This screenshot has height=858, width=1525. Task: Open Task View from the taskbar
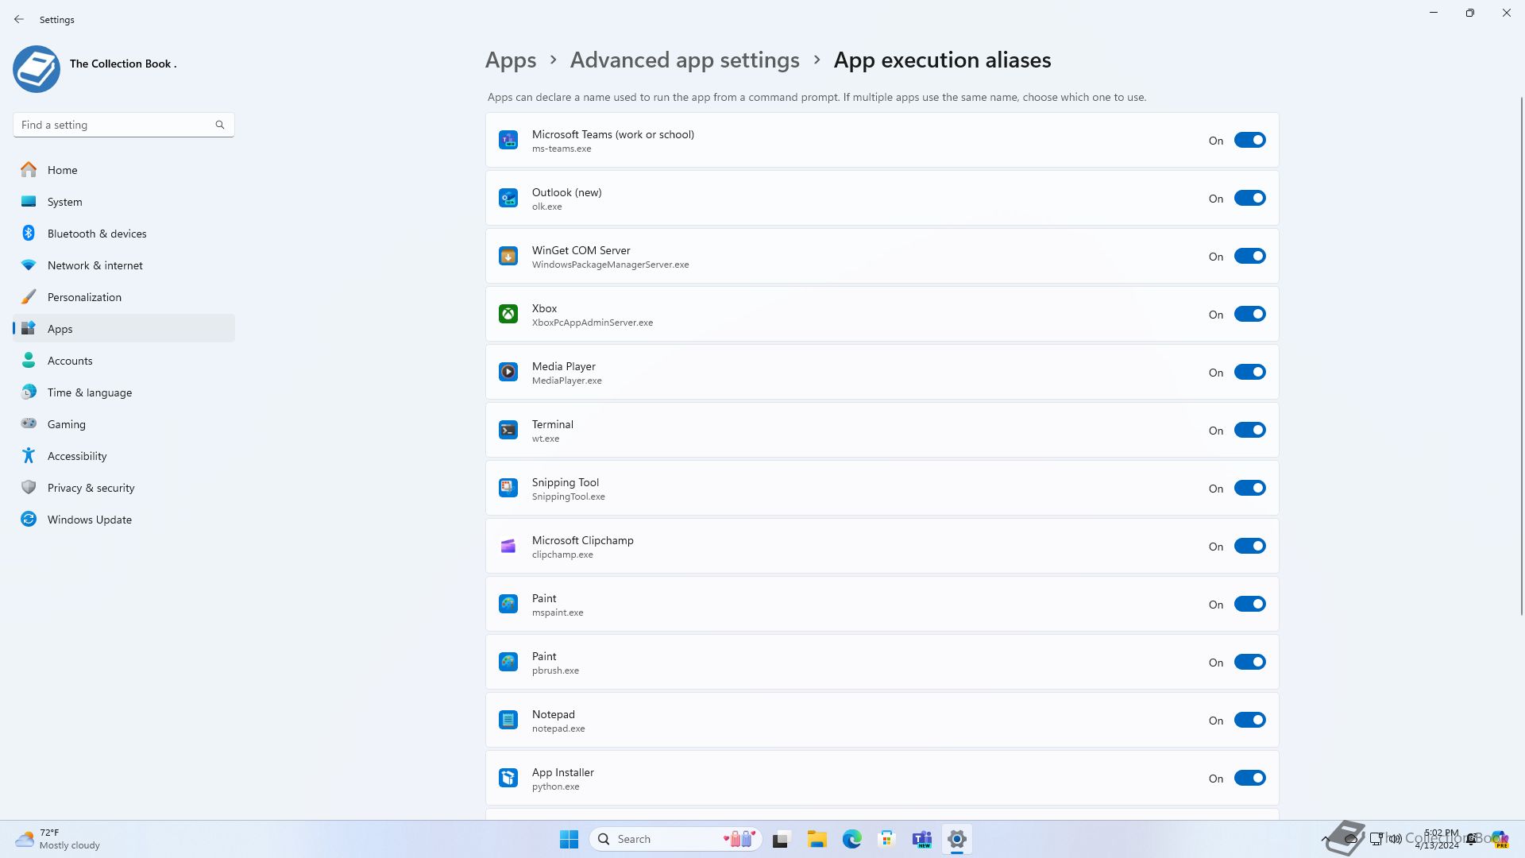782,839
